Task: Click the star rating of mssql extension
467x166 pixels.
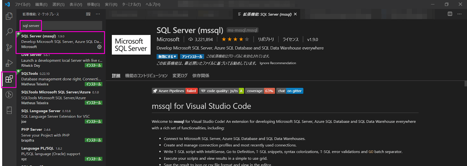Action: (x=235, y=39)
